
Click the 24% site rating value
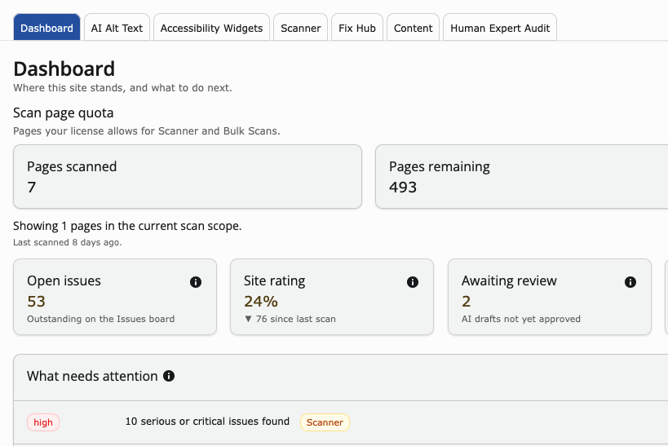coord(261,301)
